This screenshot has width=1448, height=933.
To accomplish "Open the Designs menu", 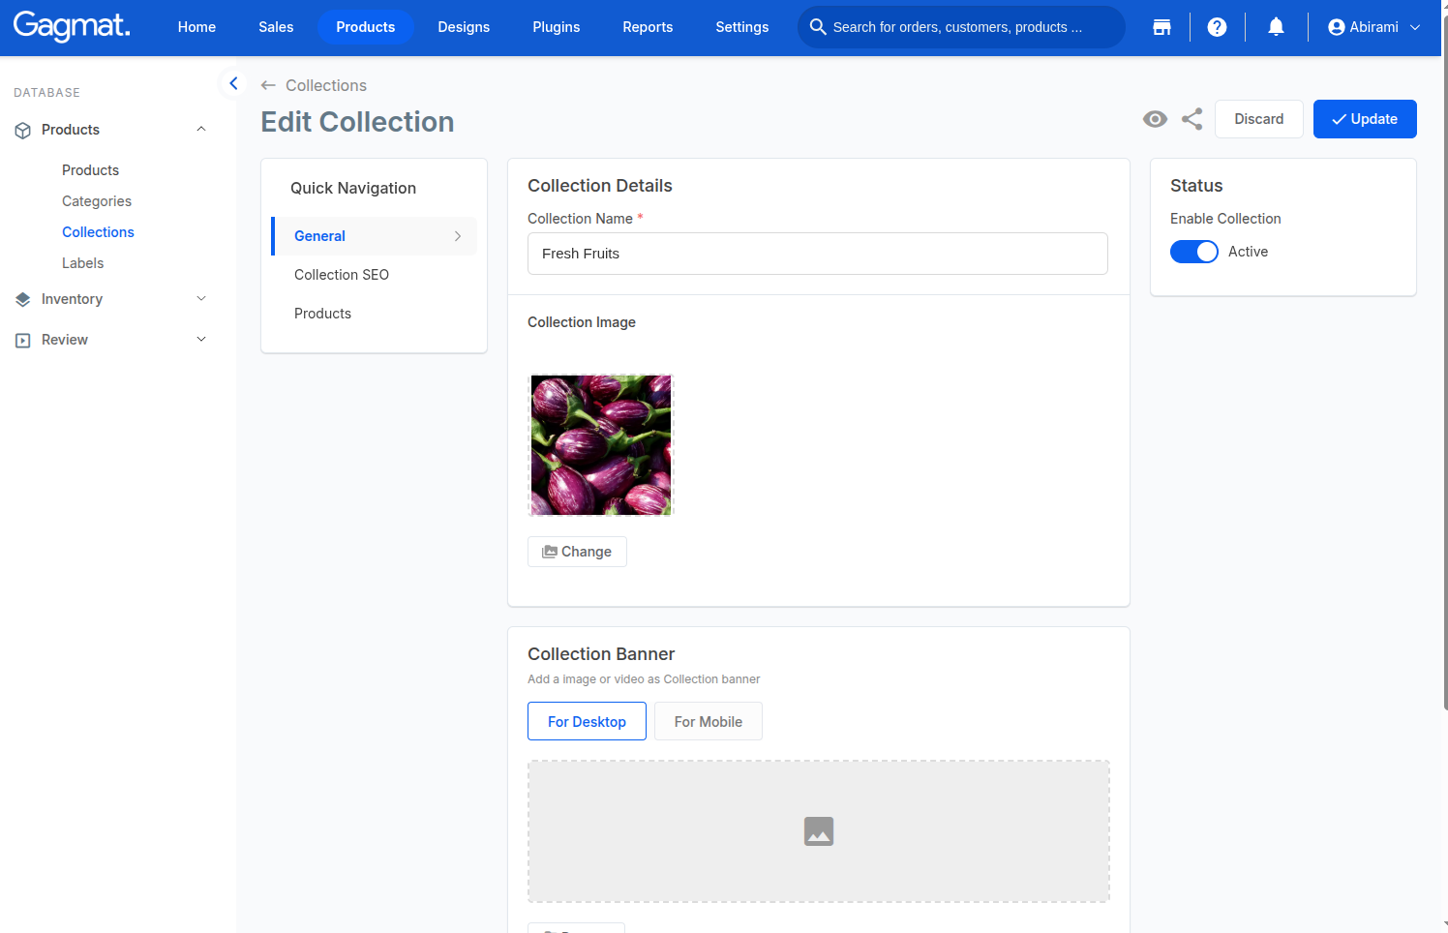I will (x=464, y=27).
